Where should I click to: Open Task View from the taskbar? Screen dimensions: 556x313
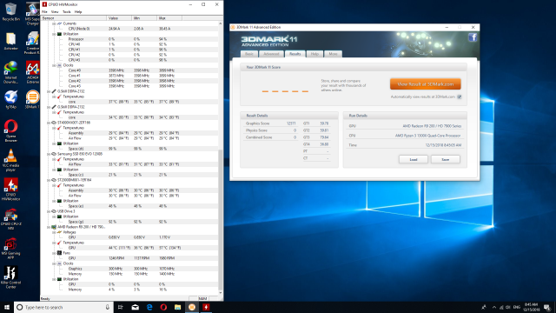pos(120,307)
